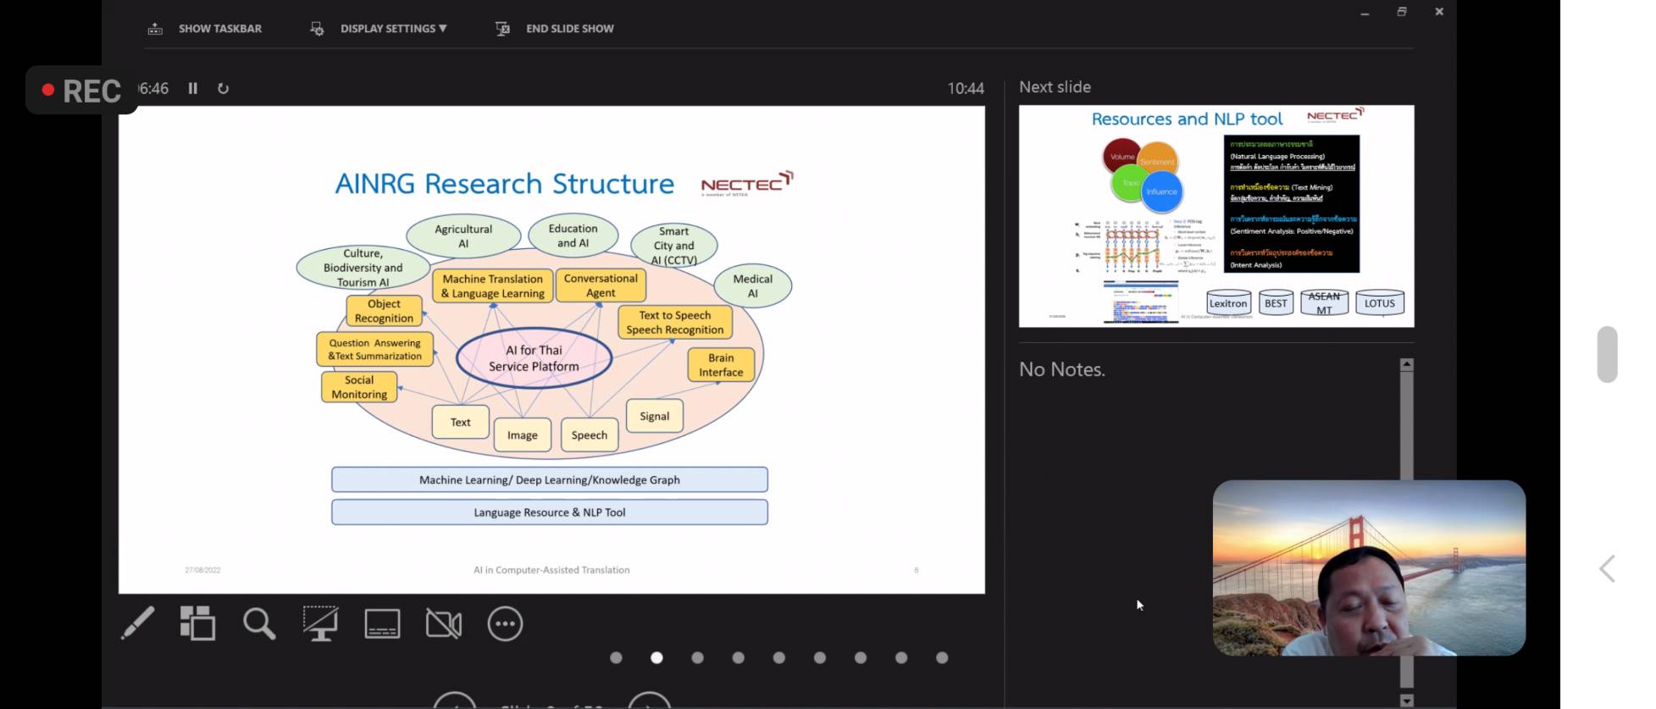Viewport: 1656px width, 709px height.
Task: Click the "Signal" box
Action: click(x=654, y=416)
